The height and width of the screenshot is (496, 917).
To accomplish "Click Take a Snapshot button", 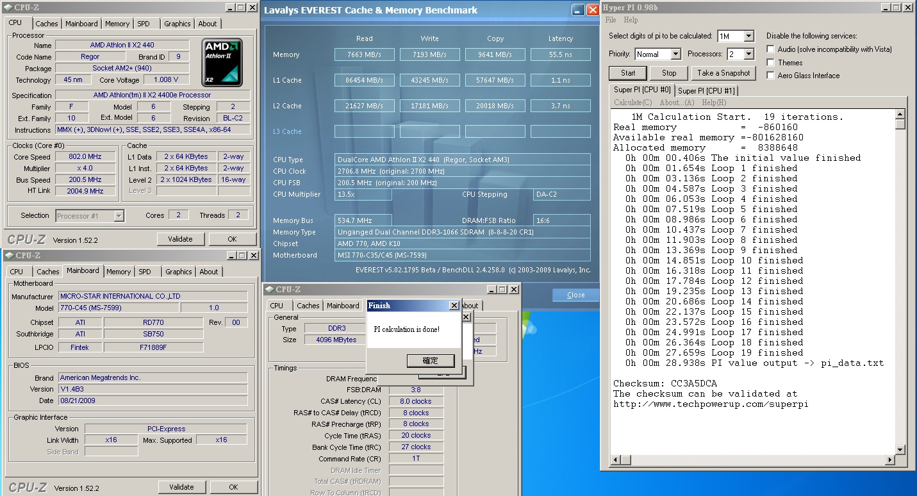I will (723, 73).
